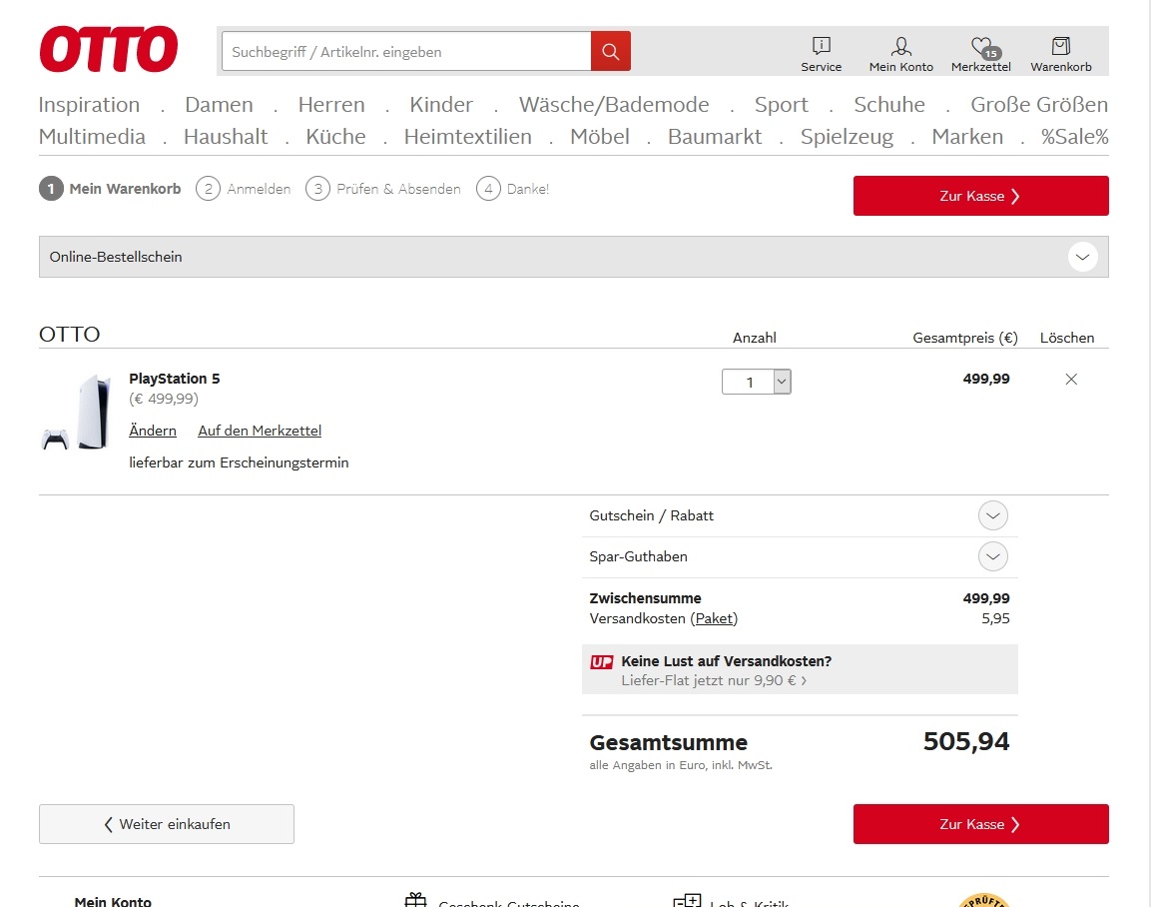Click the Ändern link

[153, 431]
